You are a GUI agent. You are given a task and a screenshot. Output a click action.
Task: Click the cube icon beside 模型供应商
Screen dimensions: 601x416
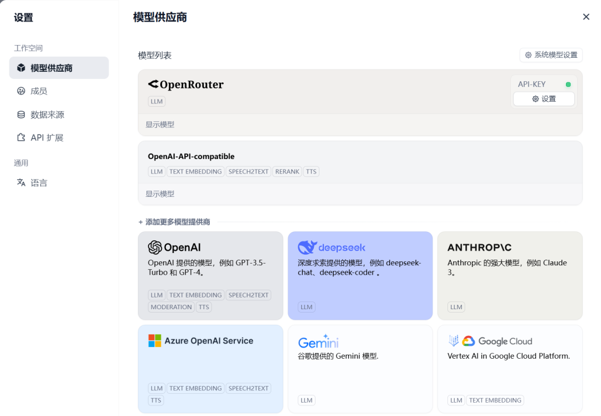pos(21,68)
